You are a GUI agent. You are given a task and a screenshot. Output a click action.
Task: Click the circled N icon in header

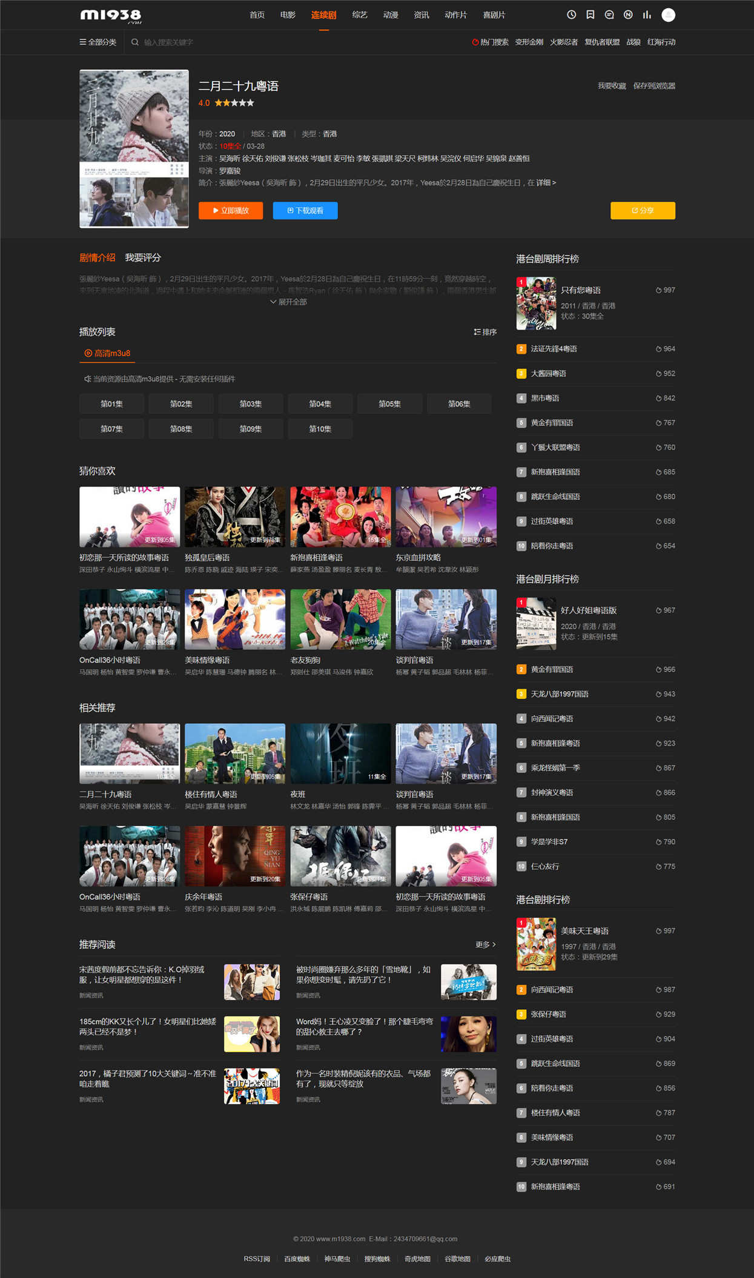[x=628, y=15]
